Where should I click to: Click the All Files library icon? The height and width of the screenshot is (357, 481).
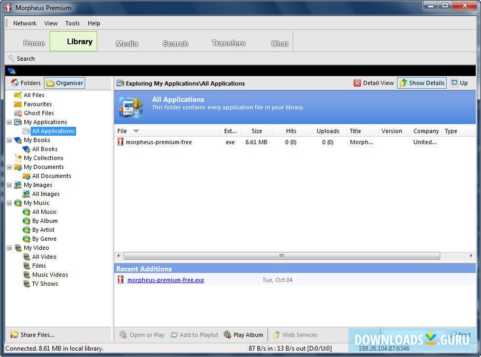pyautogui.click(x=18, y=95)
